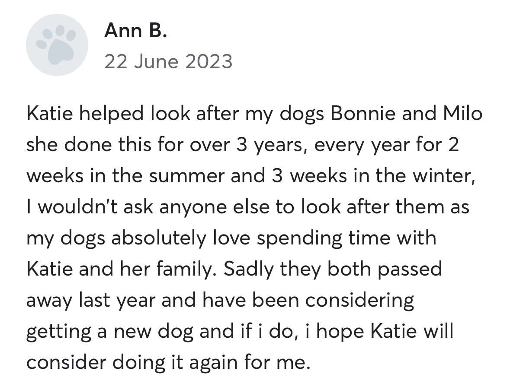This screenshot has height=384, width=510.
Task: Click the word anyone in the review
Action: pos(192,208)
